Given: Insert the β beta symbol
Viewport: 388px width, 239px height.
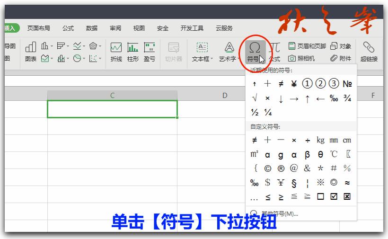Looking at the screenshot, I should pyautogui.click(x=307, y=155).
